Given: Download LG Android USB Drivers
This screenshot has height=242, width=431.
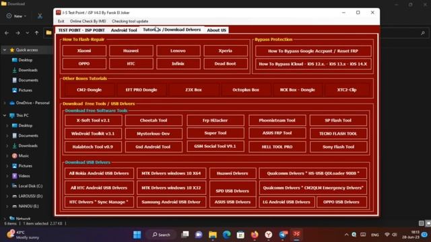Looking at the screenshot, I should (x=286, y=202).
